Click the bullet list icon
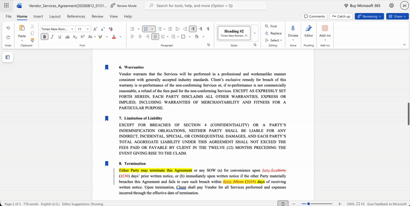Screen dimensions: 410x206 132,29
